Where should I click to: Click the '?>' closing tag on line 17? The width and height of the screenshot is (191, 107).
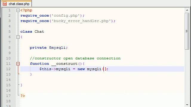[x=23, y=96]
